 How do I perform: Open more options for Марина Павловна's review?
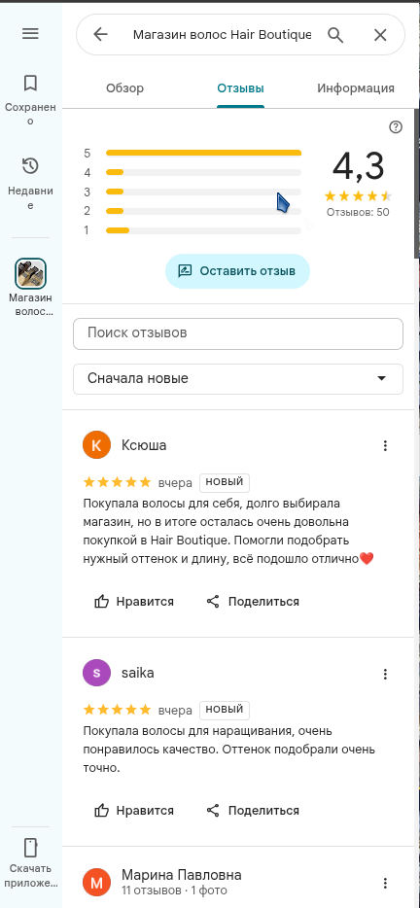click(x=385, y=883)
